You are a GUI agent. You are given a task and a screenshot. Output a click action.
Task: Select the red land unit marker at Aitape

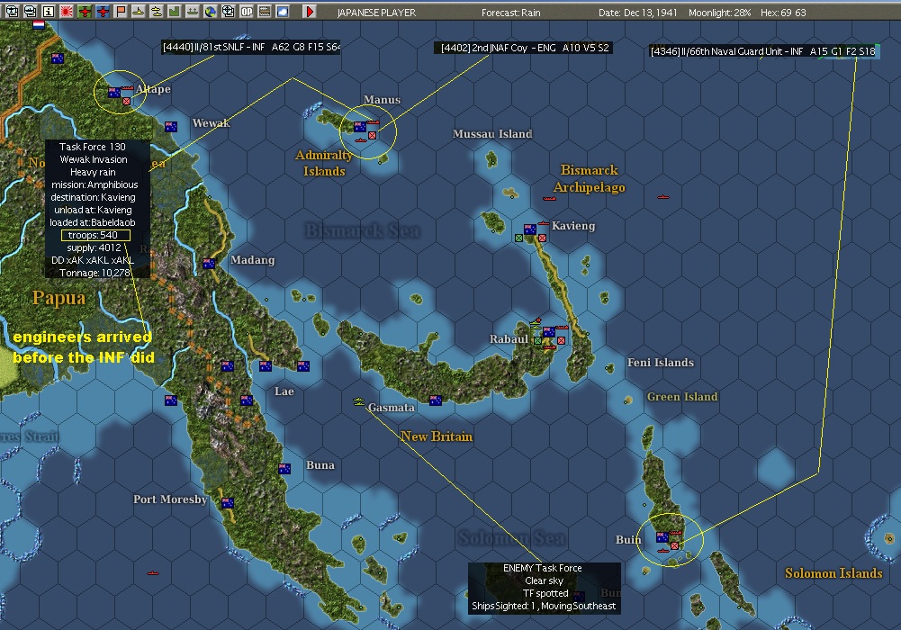(126, 101)
